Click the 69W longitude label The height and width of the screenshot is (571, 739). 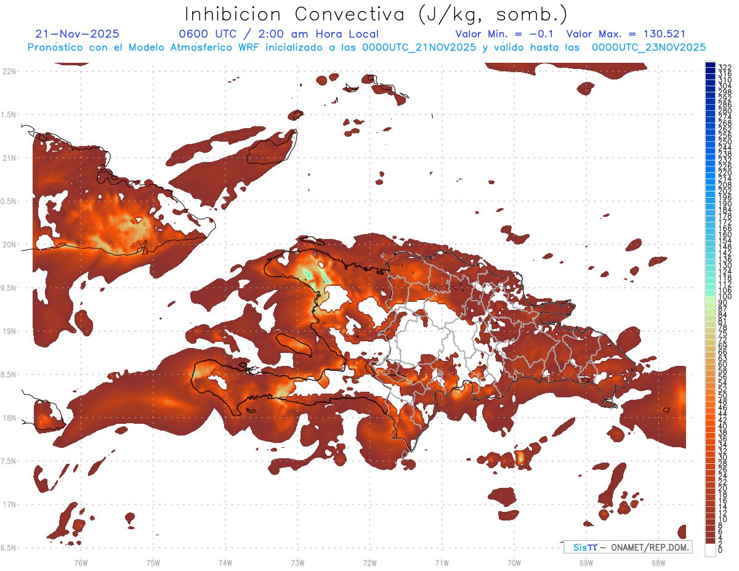(x=586, y=562)
